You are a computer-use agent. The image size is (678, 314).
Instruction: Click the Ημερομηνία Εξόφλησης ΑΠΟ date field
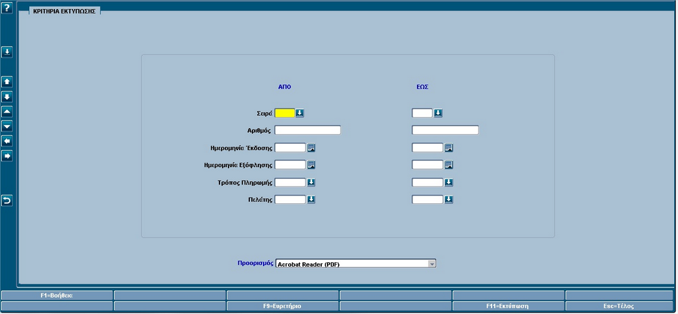[291, 165]
